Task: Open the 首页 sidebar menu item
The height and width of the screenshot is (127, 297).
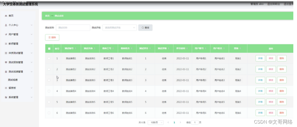Action: tap(18, 16)
